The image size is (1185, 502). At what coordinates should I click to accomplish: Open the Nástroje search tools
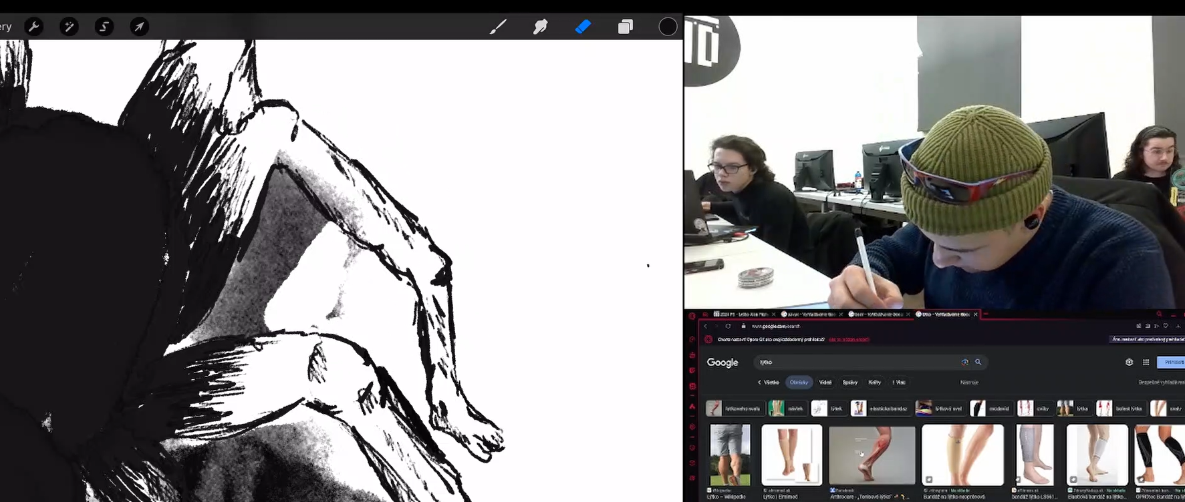[x=969, y=383]
